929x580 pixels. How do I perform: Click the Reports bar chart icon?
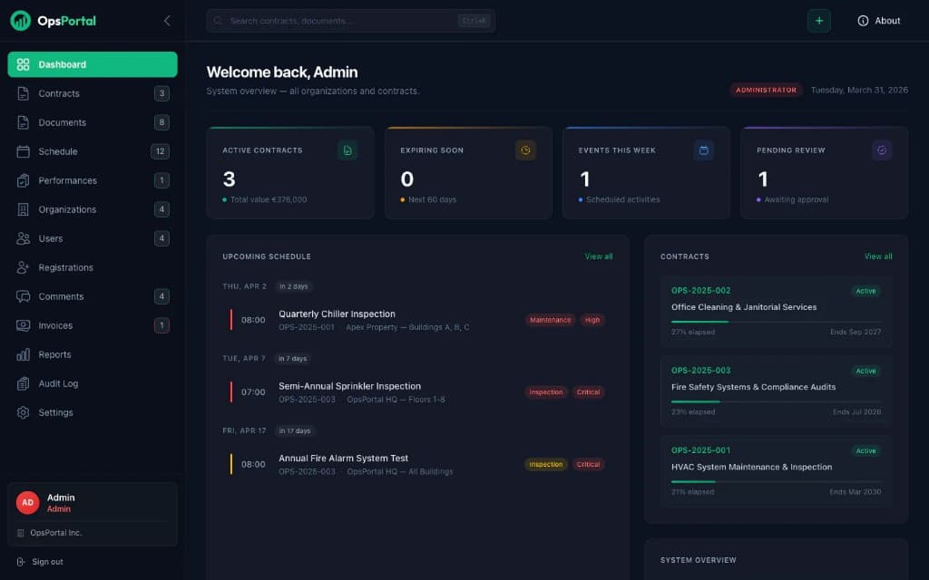pyautogui.click(x=23, y=354)
